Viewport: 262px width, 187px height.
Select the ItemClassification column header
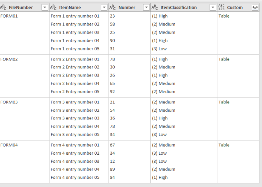click(x=178, y=7)
